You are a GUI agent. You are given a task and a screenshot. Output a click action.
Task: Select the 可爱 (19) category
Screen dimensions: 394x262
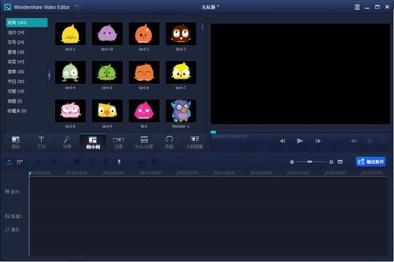pyautogui.click(x=16, y=91)
